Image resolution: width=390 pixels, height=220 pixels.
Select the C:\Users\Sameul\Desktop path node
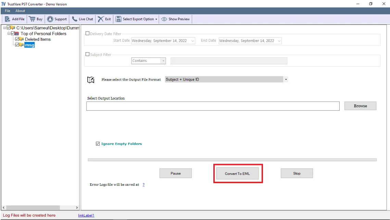pyautogui.click(x=48, y=28)
